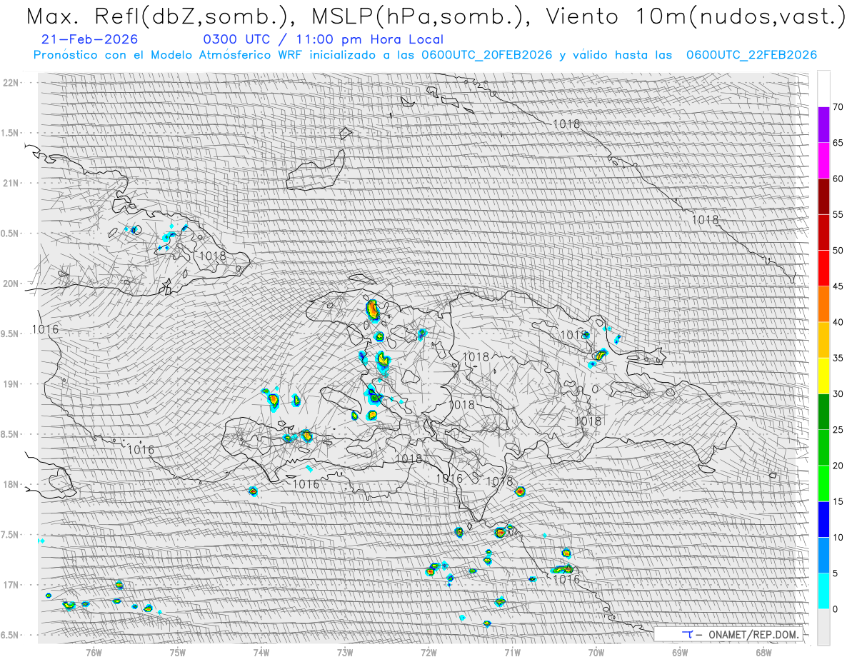
Task: Click the 9.5N latitude label
Action: [11, 333]
